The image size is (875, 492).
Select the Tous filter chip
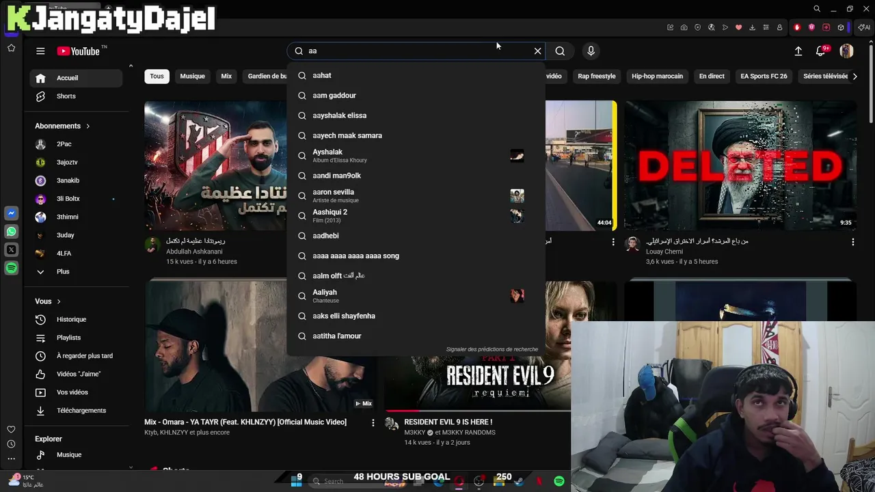click(x=157, y=77)
